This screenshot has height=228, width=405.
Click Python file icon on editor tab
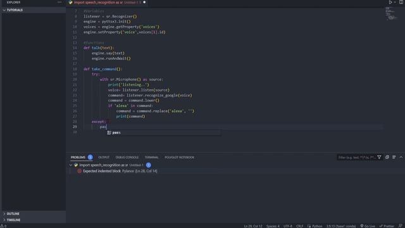coord(70,3)
